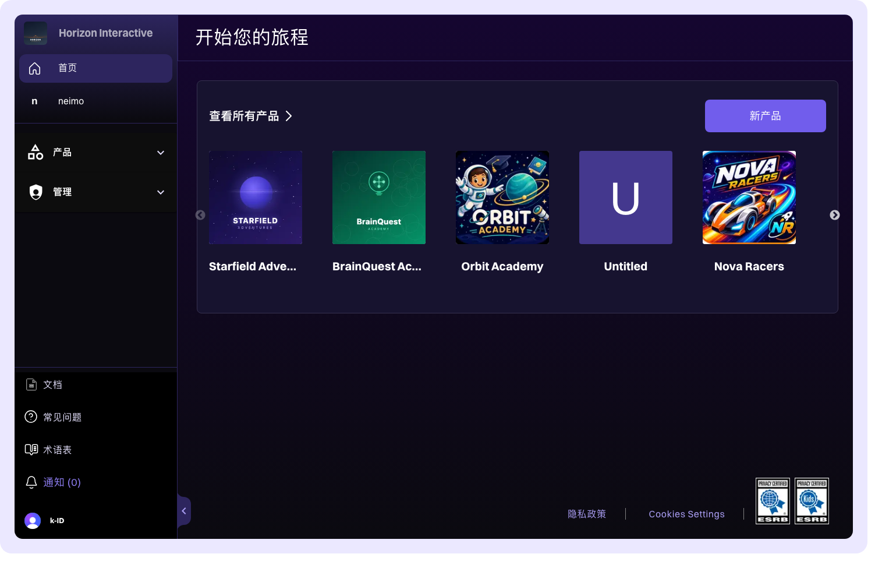The image size is (882, 568).
Task: Click the Horizon Interactive title text
Action: (x=105, y=33)
